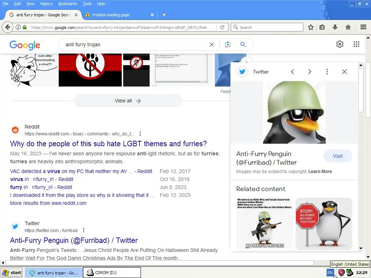Close the Problem loading page tab
Screen dimensions: 371x278
coord(152,15)
